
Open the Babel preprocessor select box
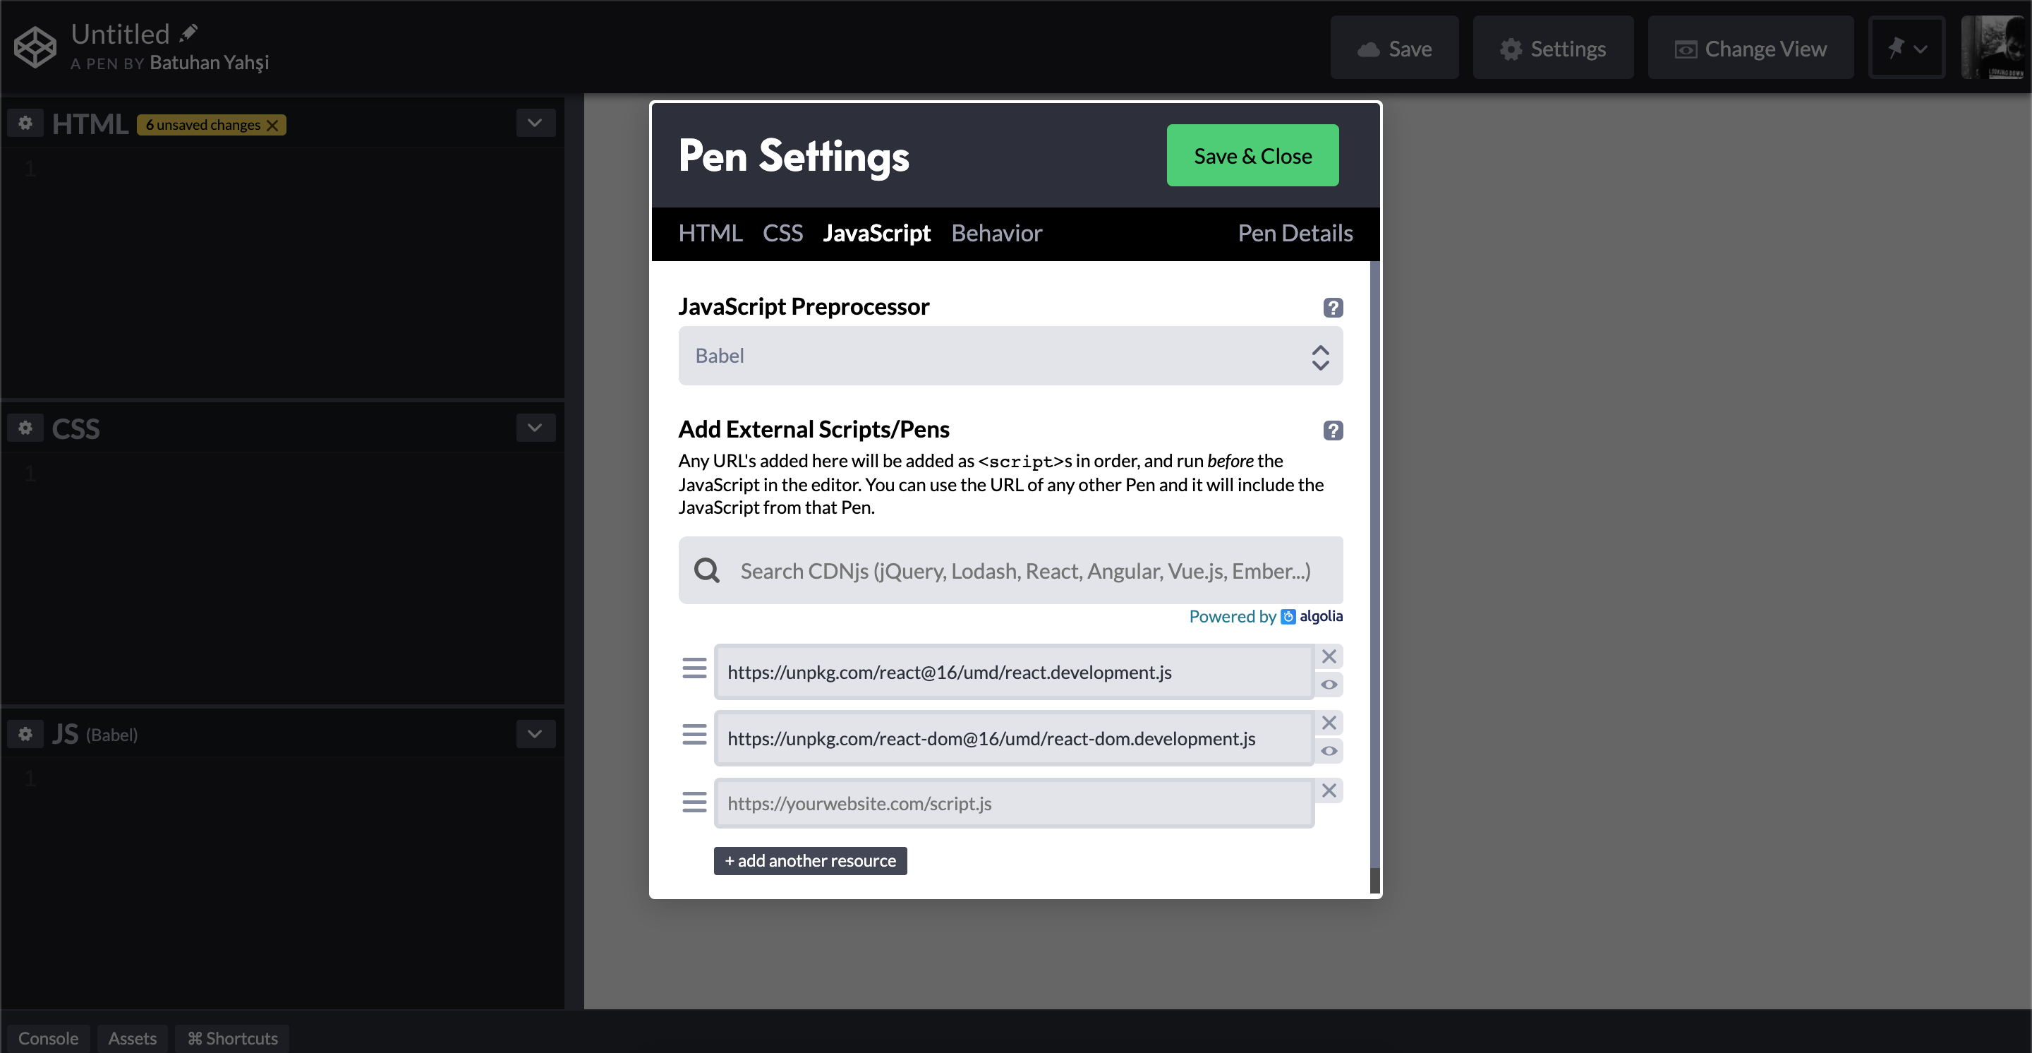(1010, 356)
